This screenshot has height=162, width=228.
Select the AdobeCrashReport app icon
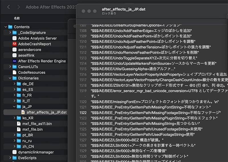pos(15,44)
